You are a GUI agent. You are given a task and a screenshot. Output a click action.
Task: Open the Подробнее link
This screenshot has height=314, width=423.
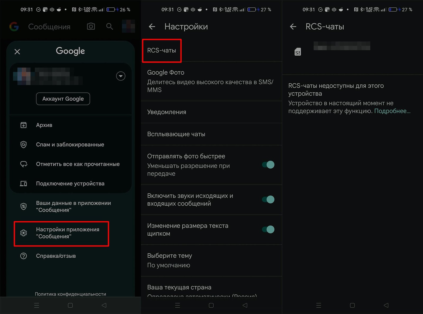[392, 111]
